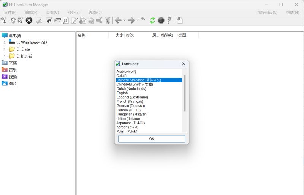Sort by the 修改 column header
This screenshot has height=195, width=304.
[x=137, y=35]
